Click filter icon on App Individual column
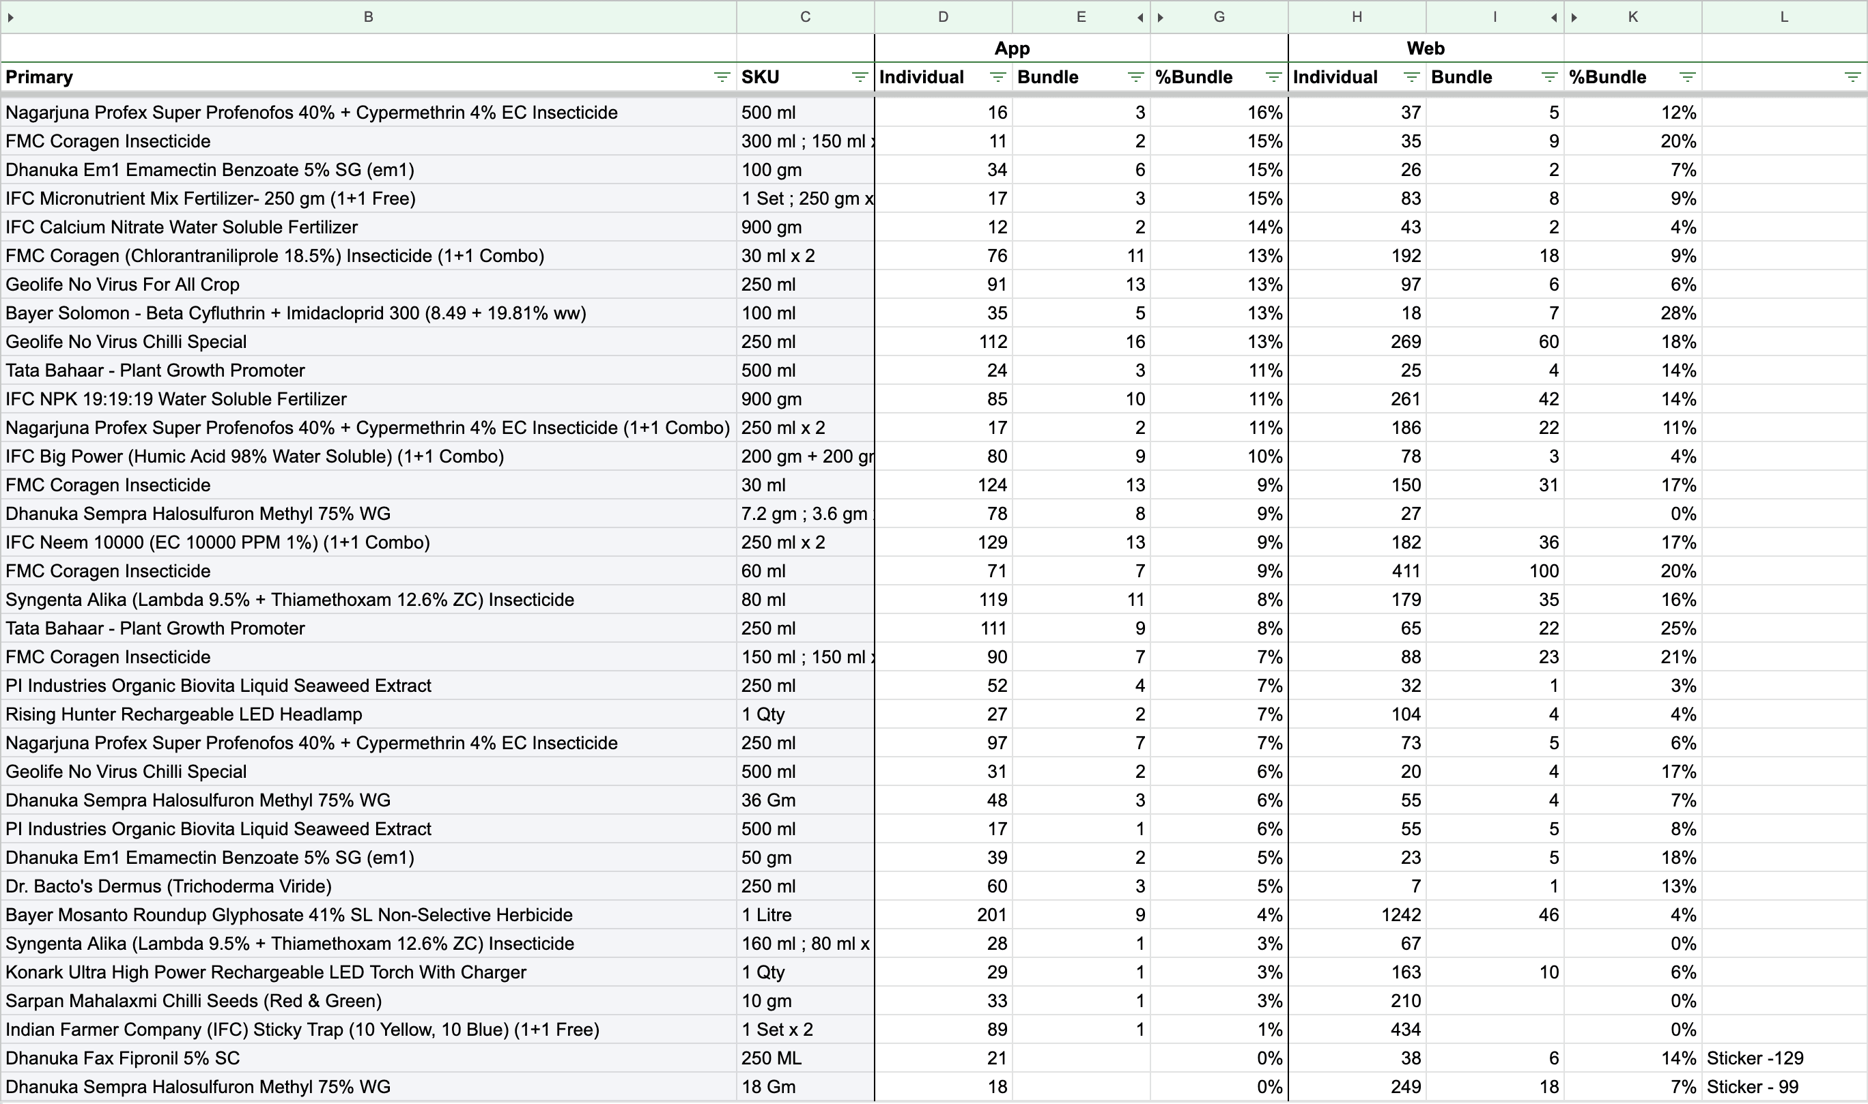Viewport: 1868px width, 1104px height. click(x=997, y=77)
